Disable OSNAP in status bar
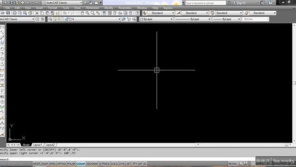Screen dimensions: 296x167 (81, 164)
